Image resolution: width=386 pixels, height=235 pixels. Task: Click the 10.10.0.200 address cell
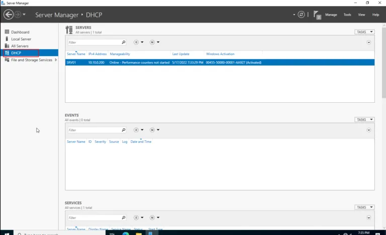click(x=96, y=63)
